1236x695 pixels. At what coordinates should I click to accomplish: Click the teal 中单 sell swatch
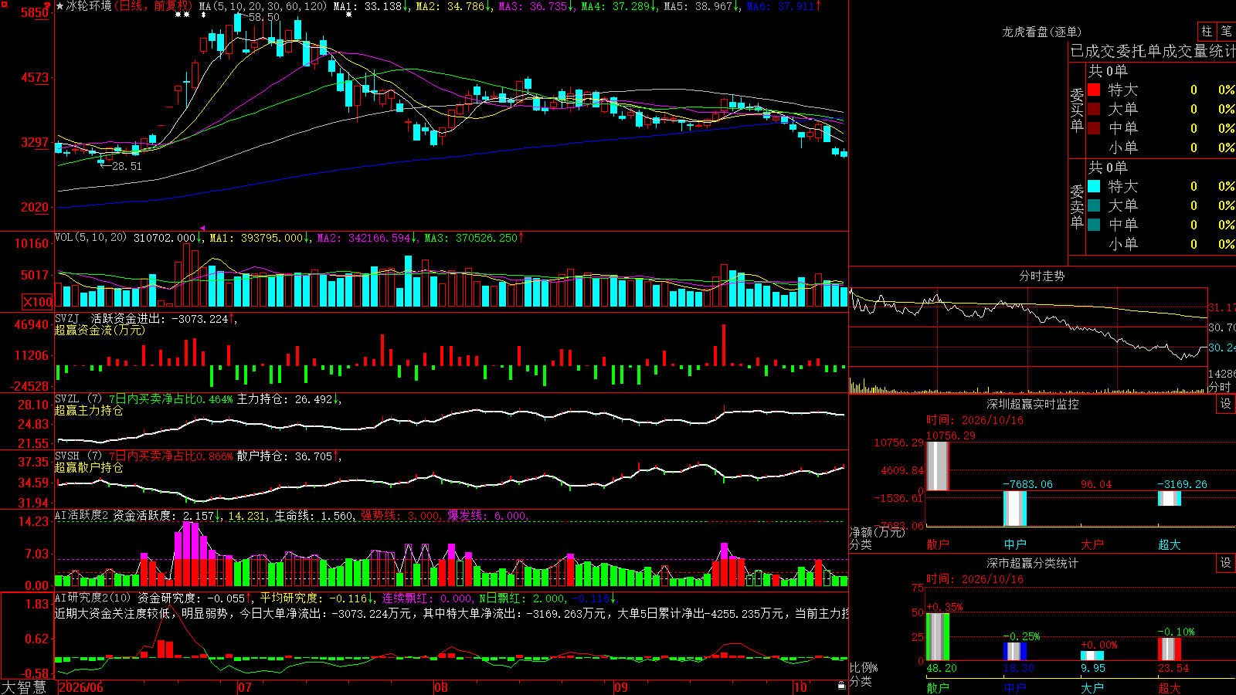[x=1094, y=225]
